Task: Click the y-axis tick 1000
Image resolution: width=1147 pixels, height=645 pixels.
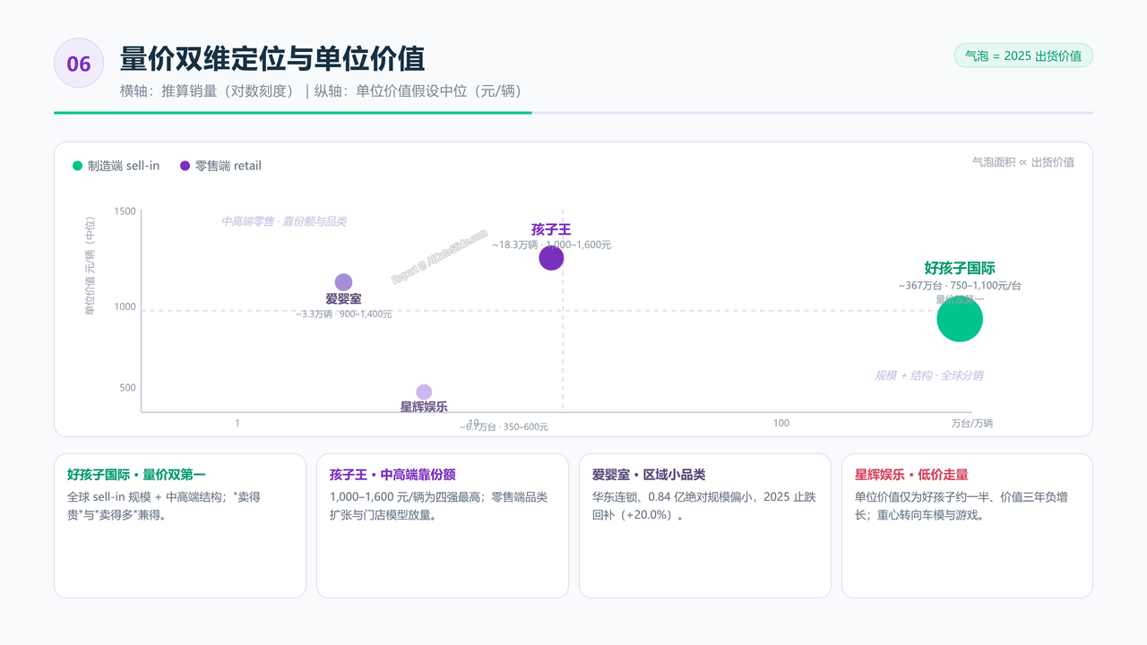Action: click(125, 307)
